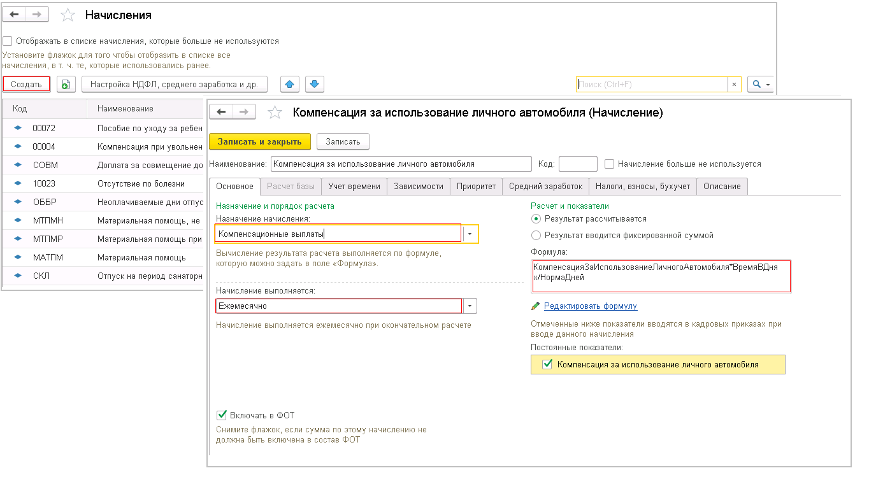Add Начисления list to favorites with star

point(68,15)
